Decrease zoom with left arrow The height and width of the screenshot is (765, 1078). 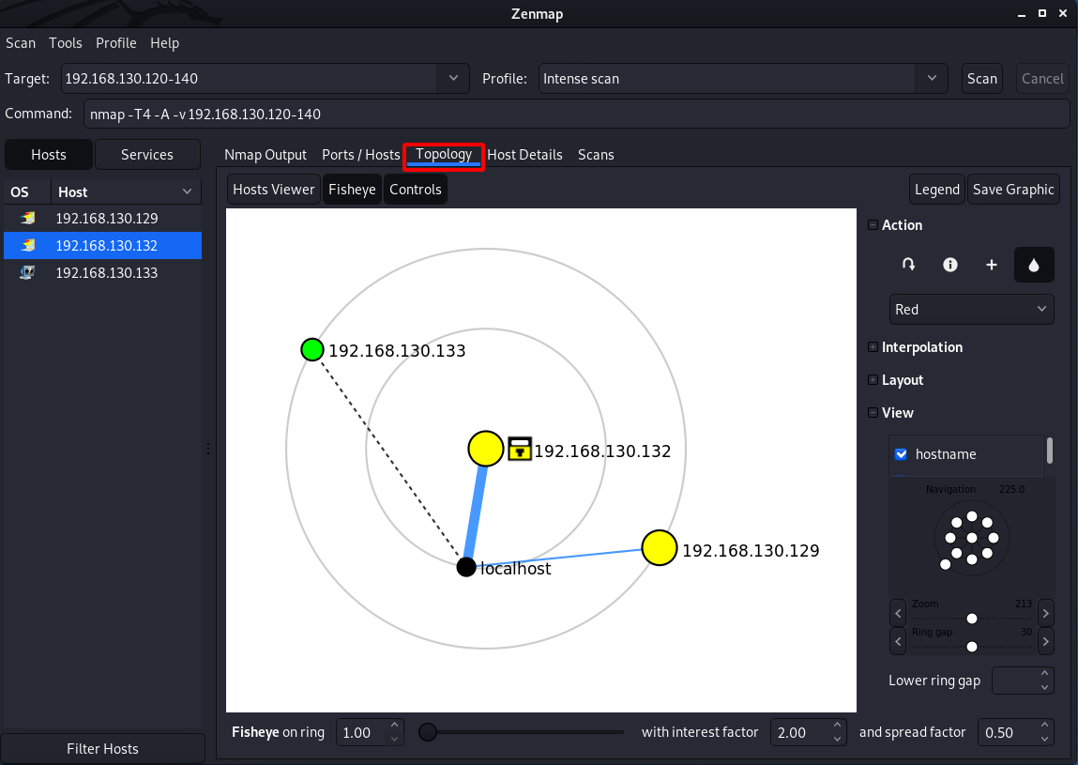tap(898, 612)
